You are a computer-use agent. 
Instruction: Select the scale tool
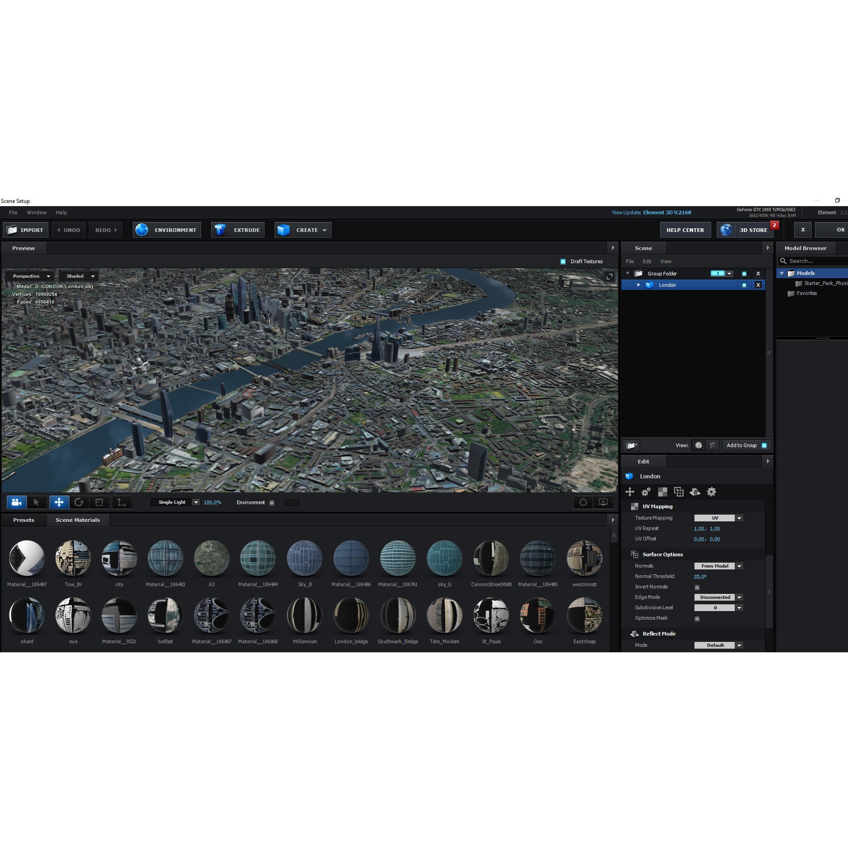(x=99, y=502)
